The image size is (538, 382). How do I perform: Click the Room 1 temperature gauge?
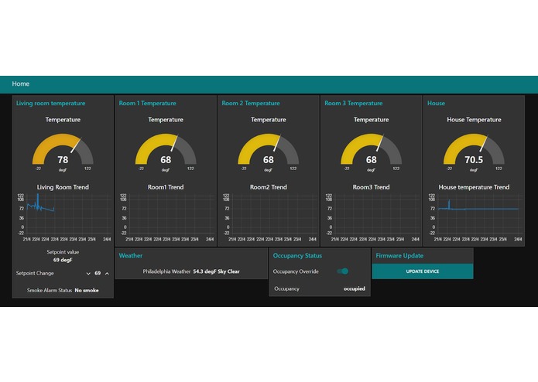(166, 152)
